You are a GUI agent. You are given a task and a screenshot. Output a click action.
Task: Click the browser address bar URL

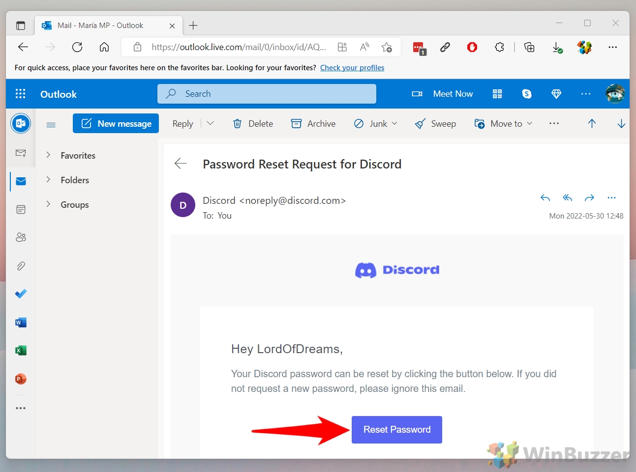pos(239,47)
